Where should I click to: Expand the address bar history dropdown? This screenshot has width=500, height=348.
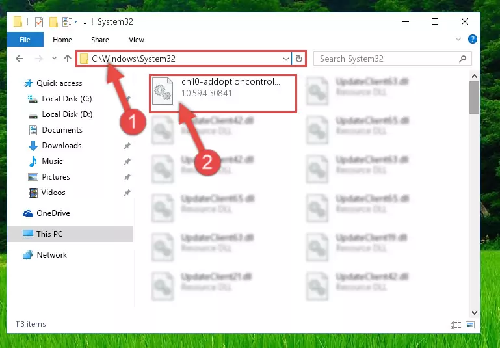[286, 59]
